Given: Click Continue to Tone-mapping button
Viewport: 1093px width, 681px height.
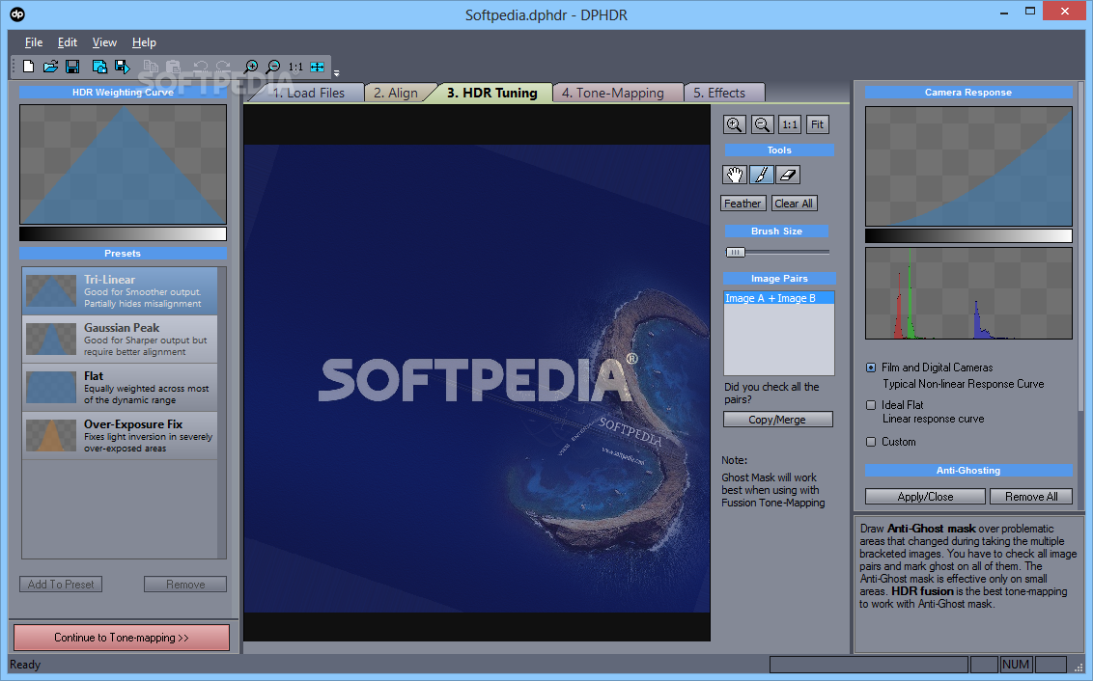Looking at the screenshot, I should click(122, 638).
